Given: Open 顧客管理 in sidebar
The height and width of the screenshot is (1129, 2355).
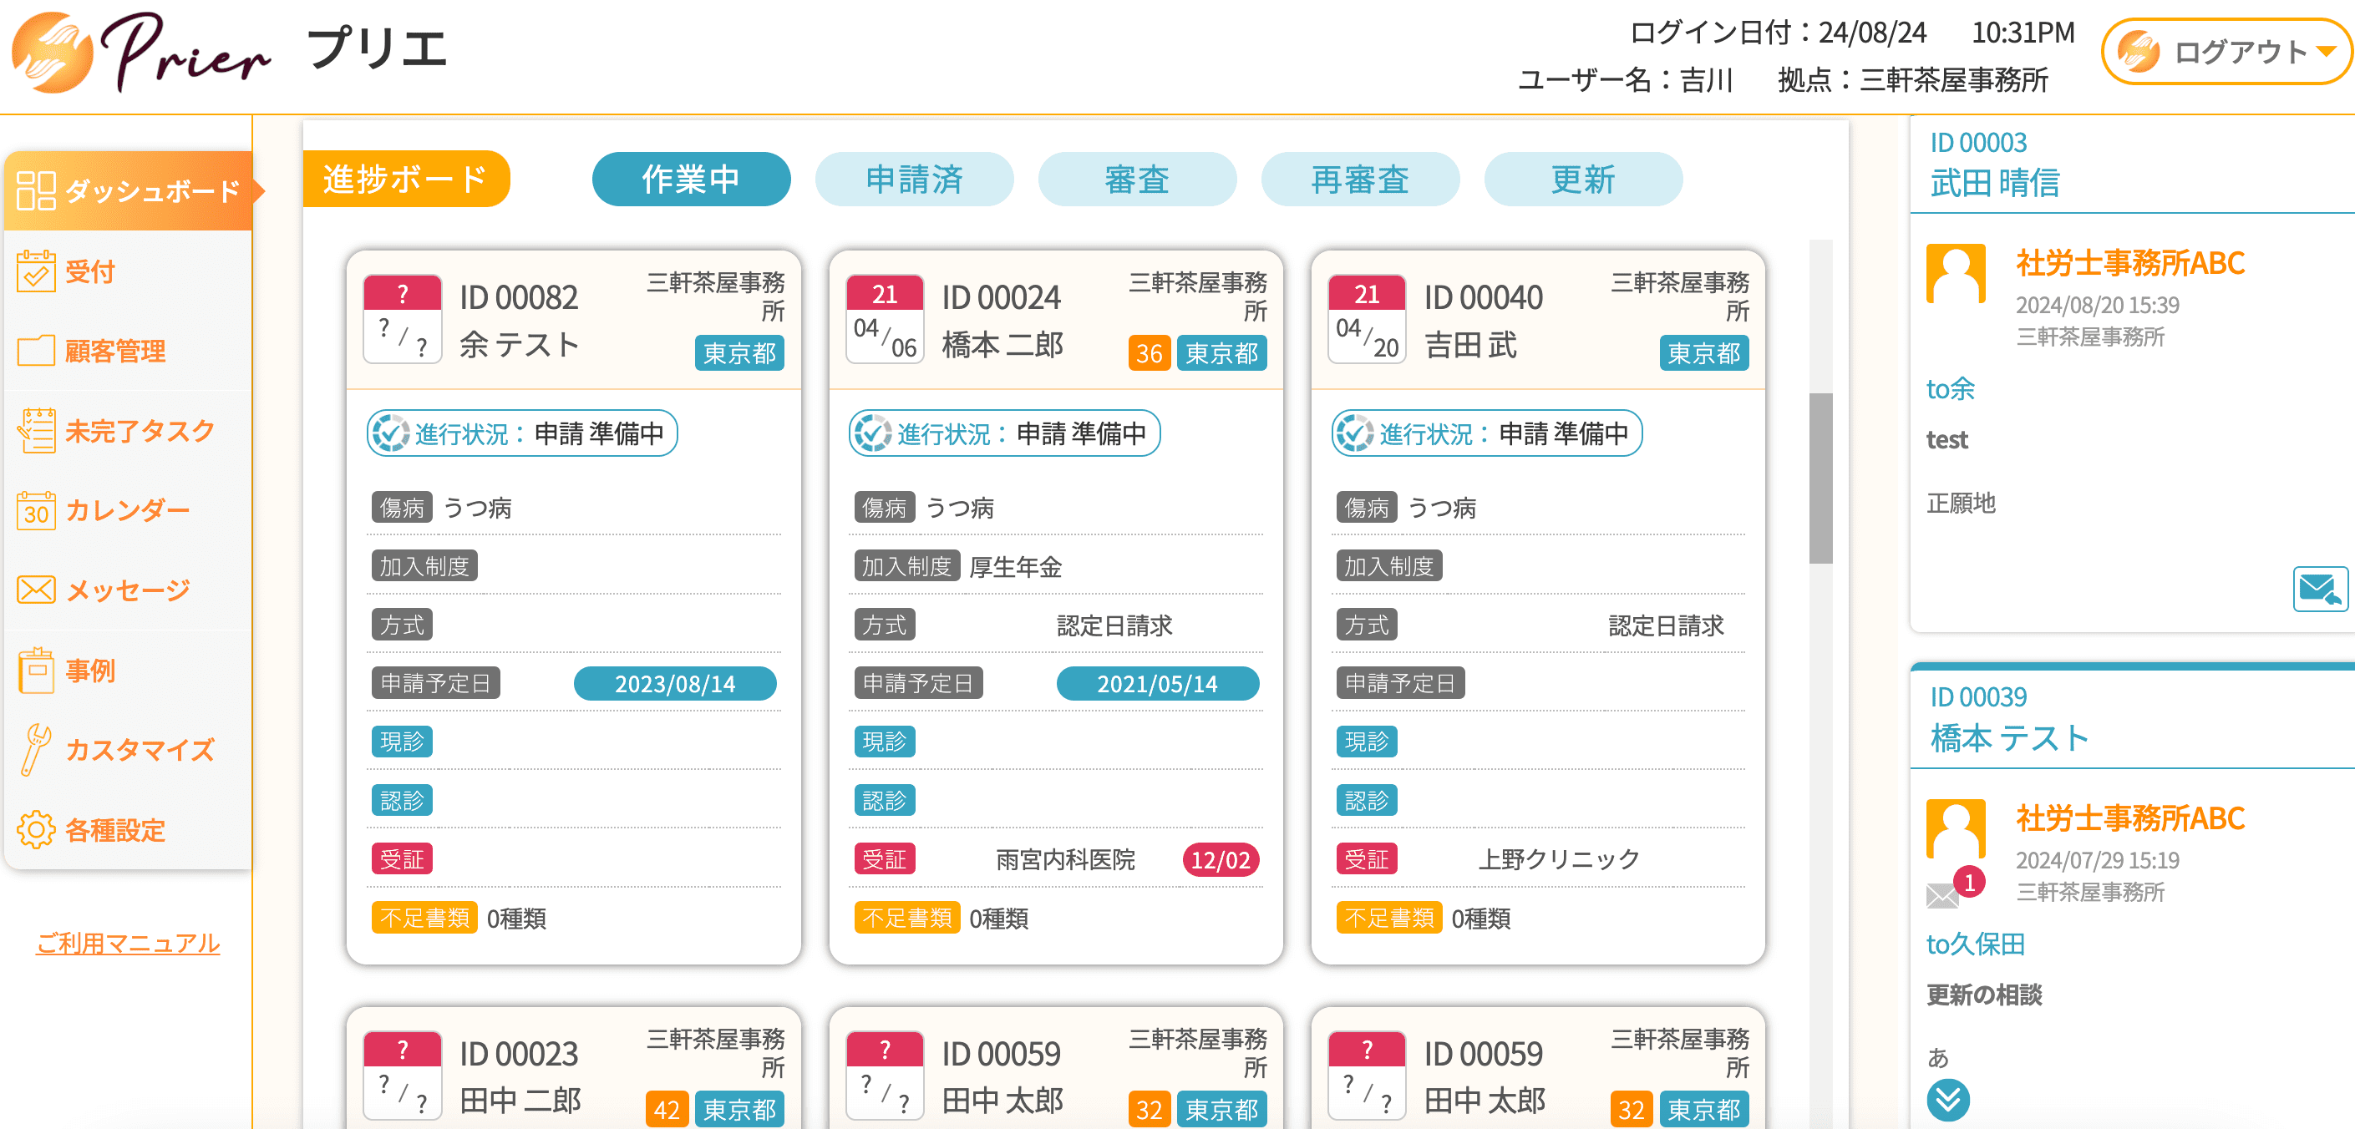Looking at the screenshot, I should 129,351.
